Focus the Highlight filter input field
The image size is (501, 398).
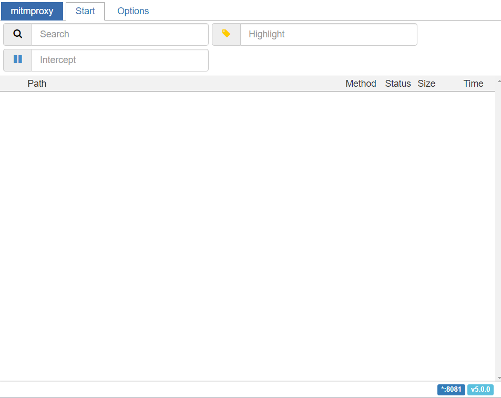click(x=329, y=34)
